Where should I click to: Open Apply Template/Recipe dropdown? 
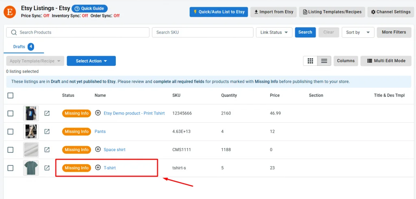35,61
